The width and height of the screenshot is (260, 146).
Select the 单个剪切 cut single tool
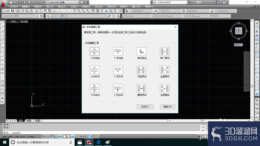click(165, 51)
